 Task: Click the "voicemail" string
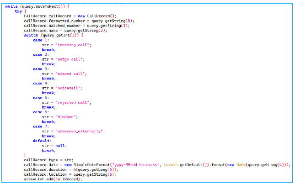(68, 88)
